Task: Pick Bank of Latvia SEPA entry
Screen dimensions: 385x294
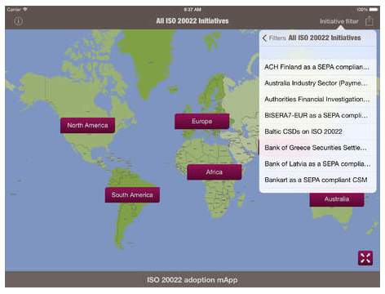Action: [x=318, y=164]
